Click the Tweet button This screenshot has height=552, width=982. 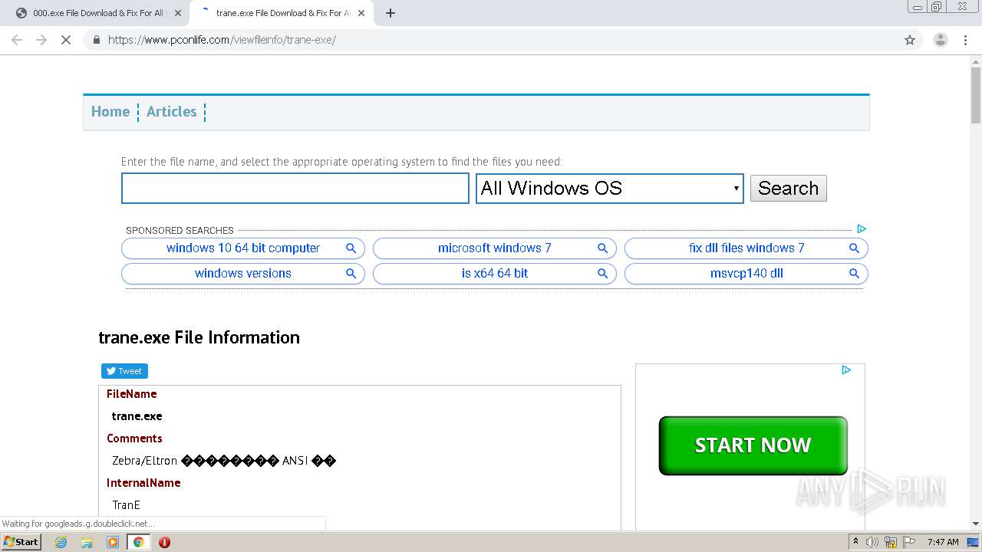tap(124, 371)
